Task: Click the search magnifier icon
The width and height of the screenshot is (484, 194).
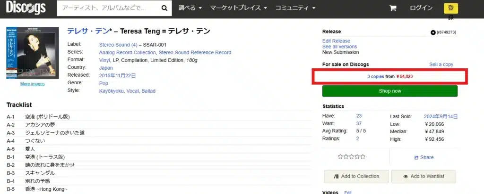Action: click(x=164, y=8)
